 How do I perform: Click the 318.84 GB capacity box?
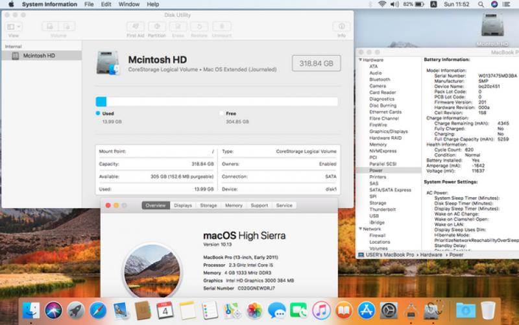tap(316, 63)
